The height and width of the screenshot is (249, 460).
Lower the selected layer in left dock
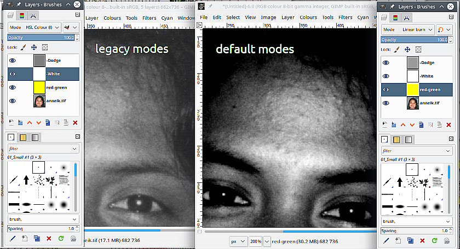coord(38,123)
